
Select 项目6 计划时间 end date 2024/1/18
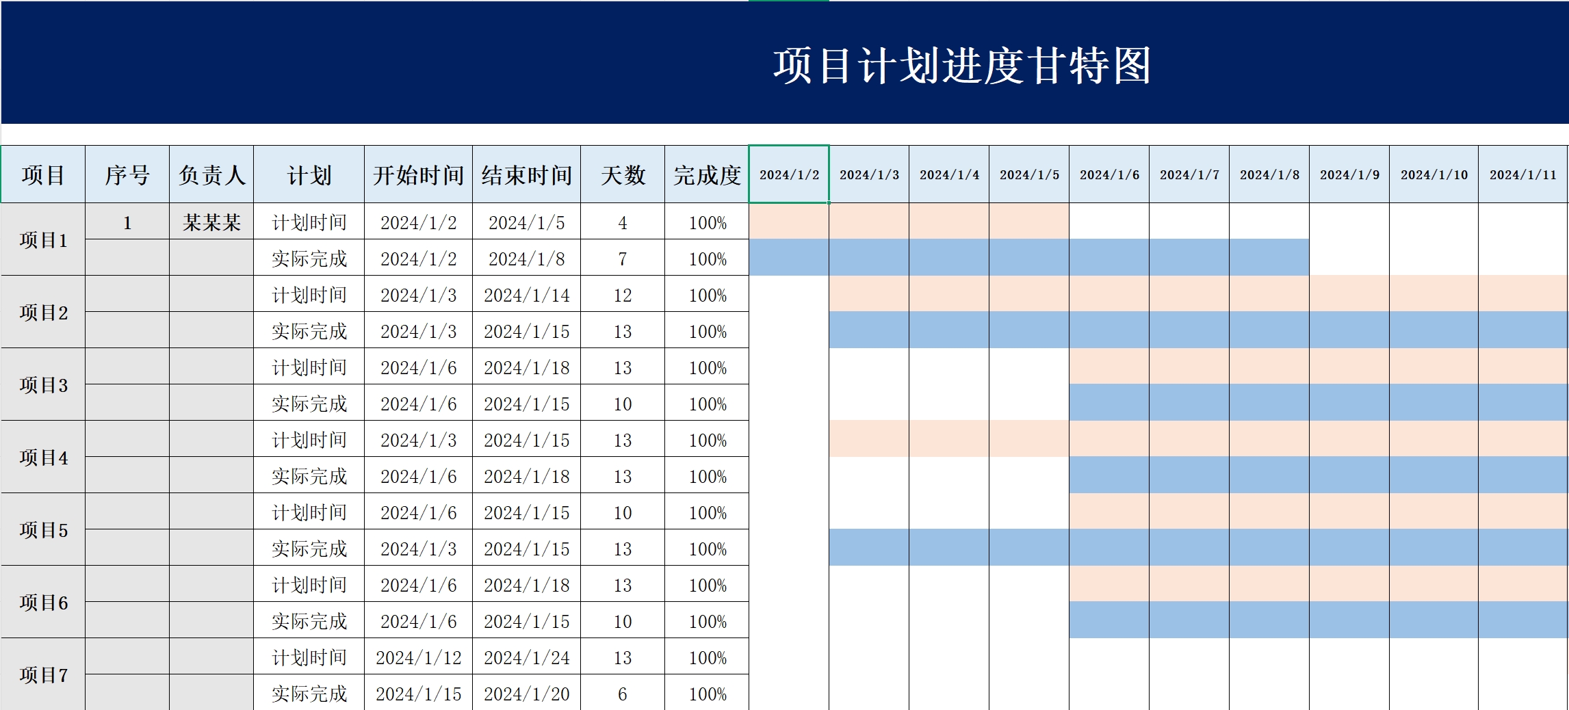coord(526,584)
